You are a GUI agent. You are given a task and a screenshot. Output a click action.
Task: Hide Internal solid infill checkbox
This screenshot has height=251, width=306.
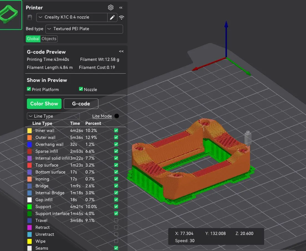(116, 158)
